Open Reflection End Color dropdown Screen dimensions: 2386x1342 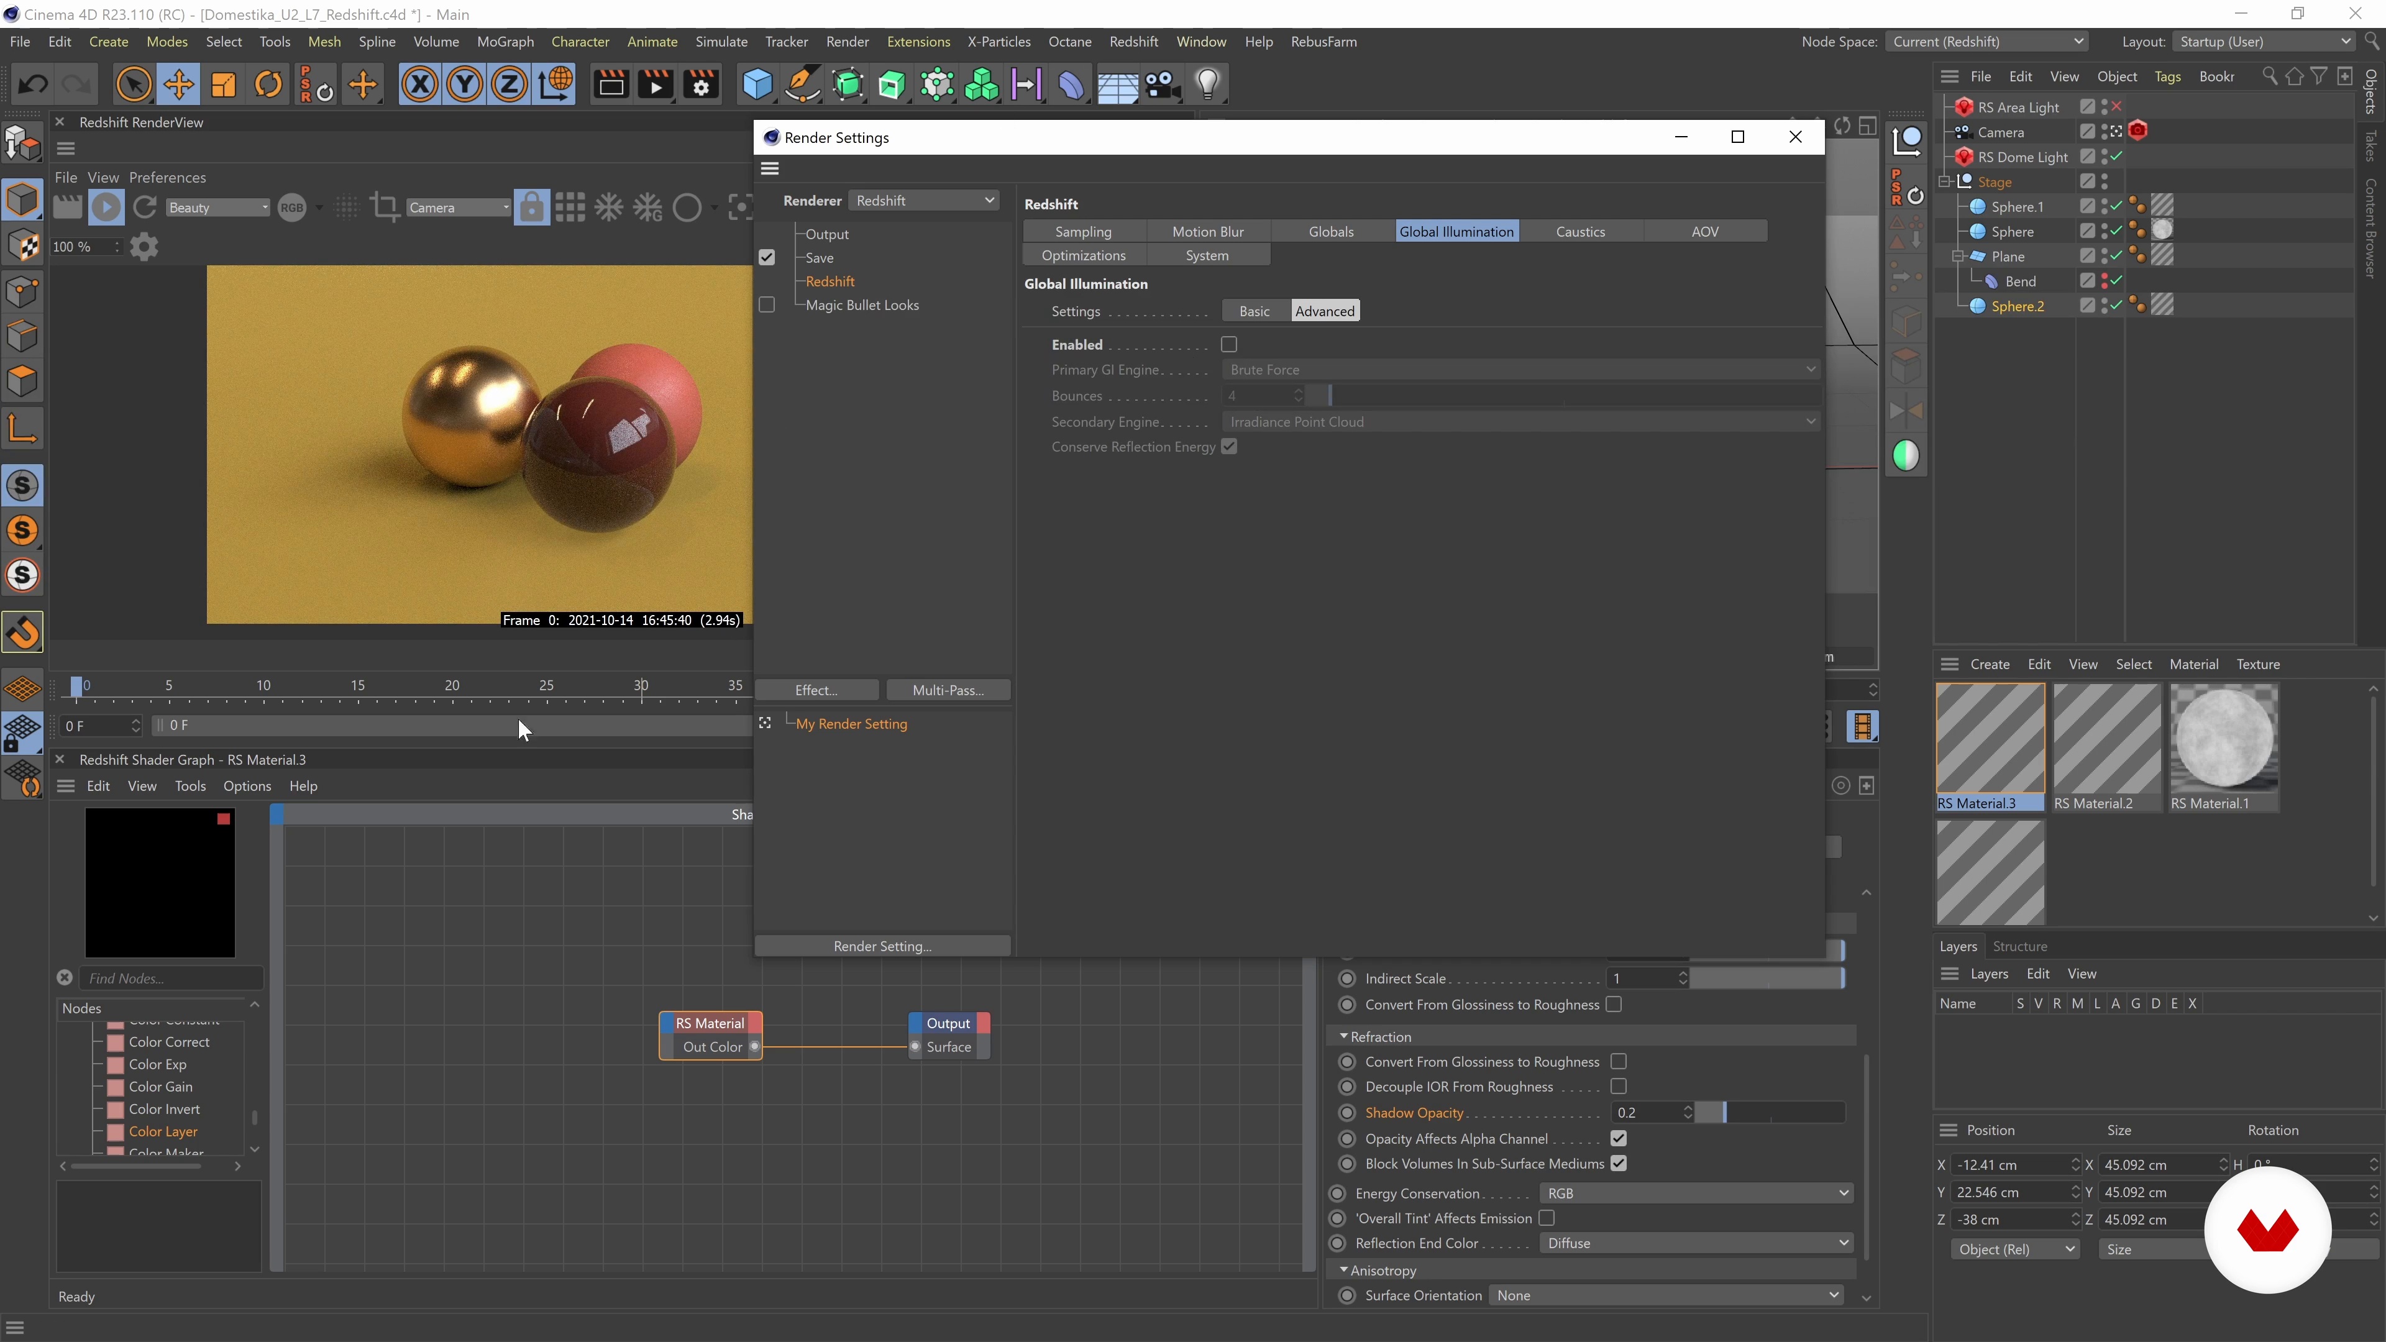(x=1697, y=1243)
